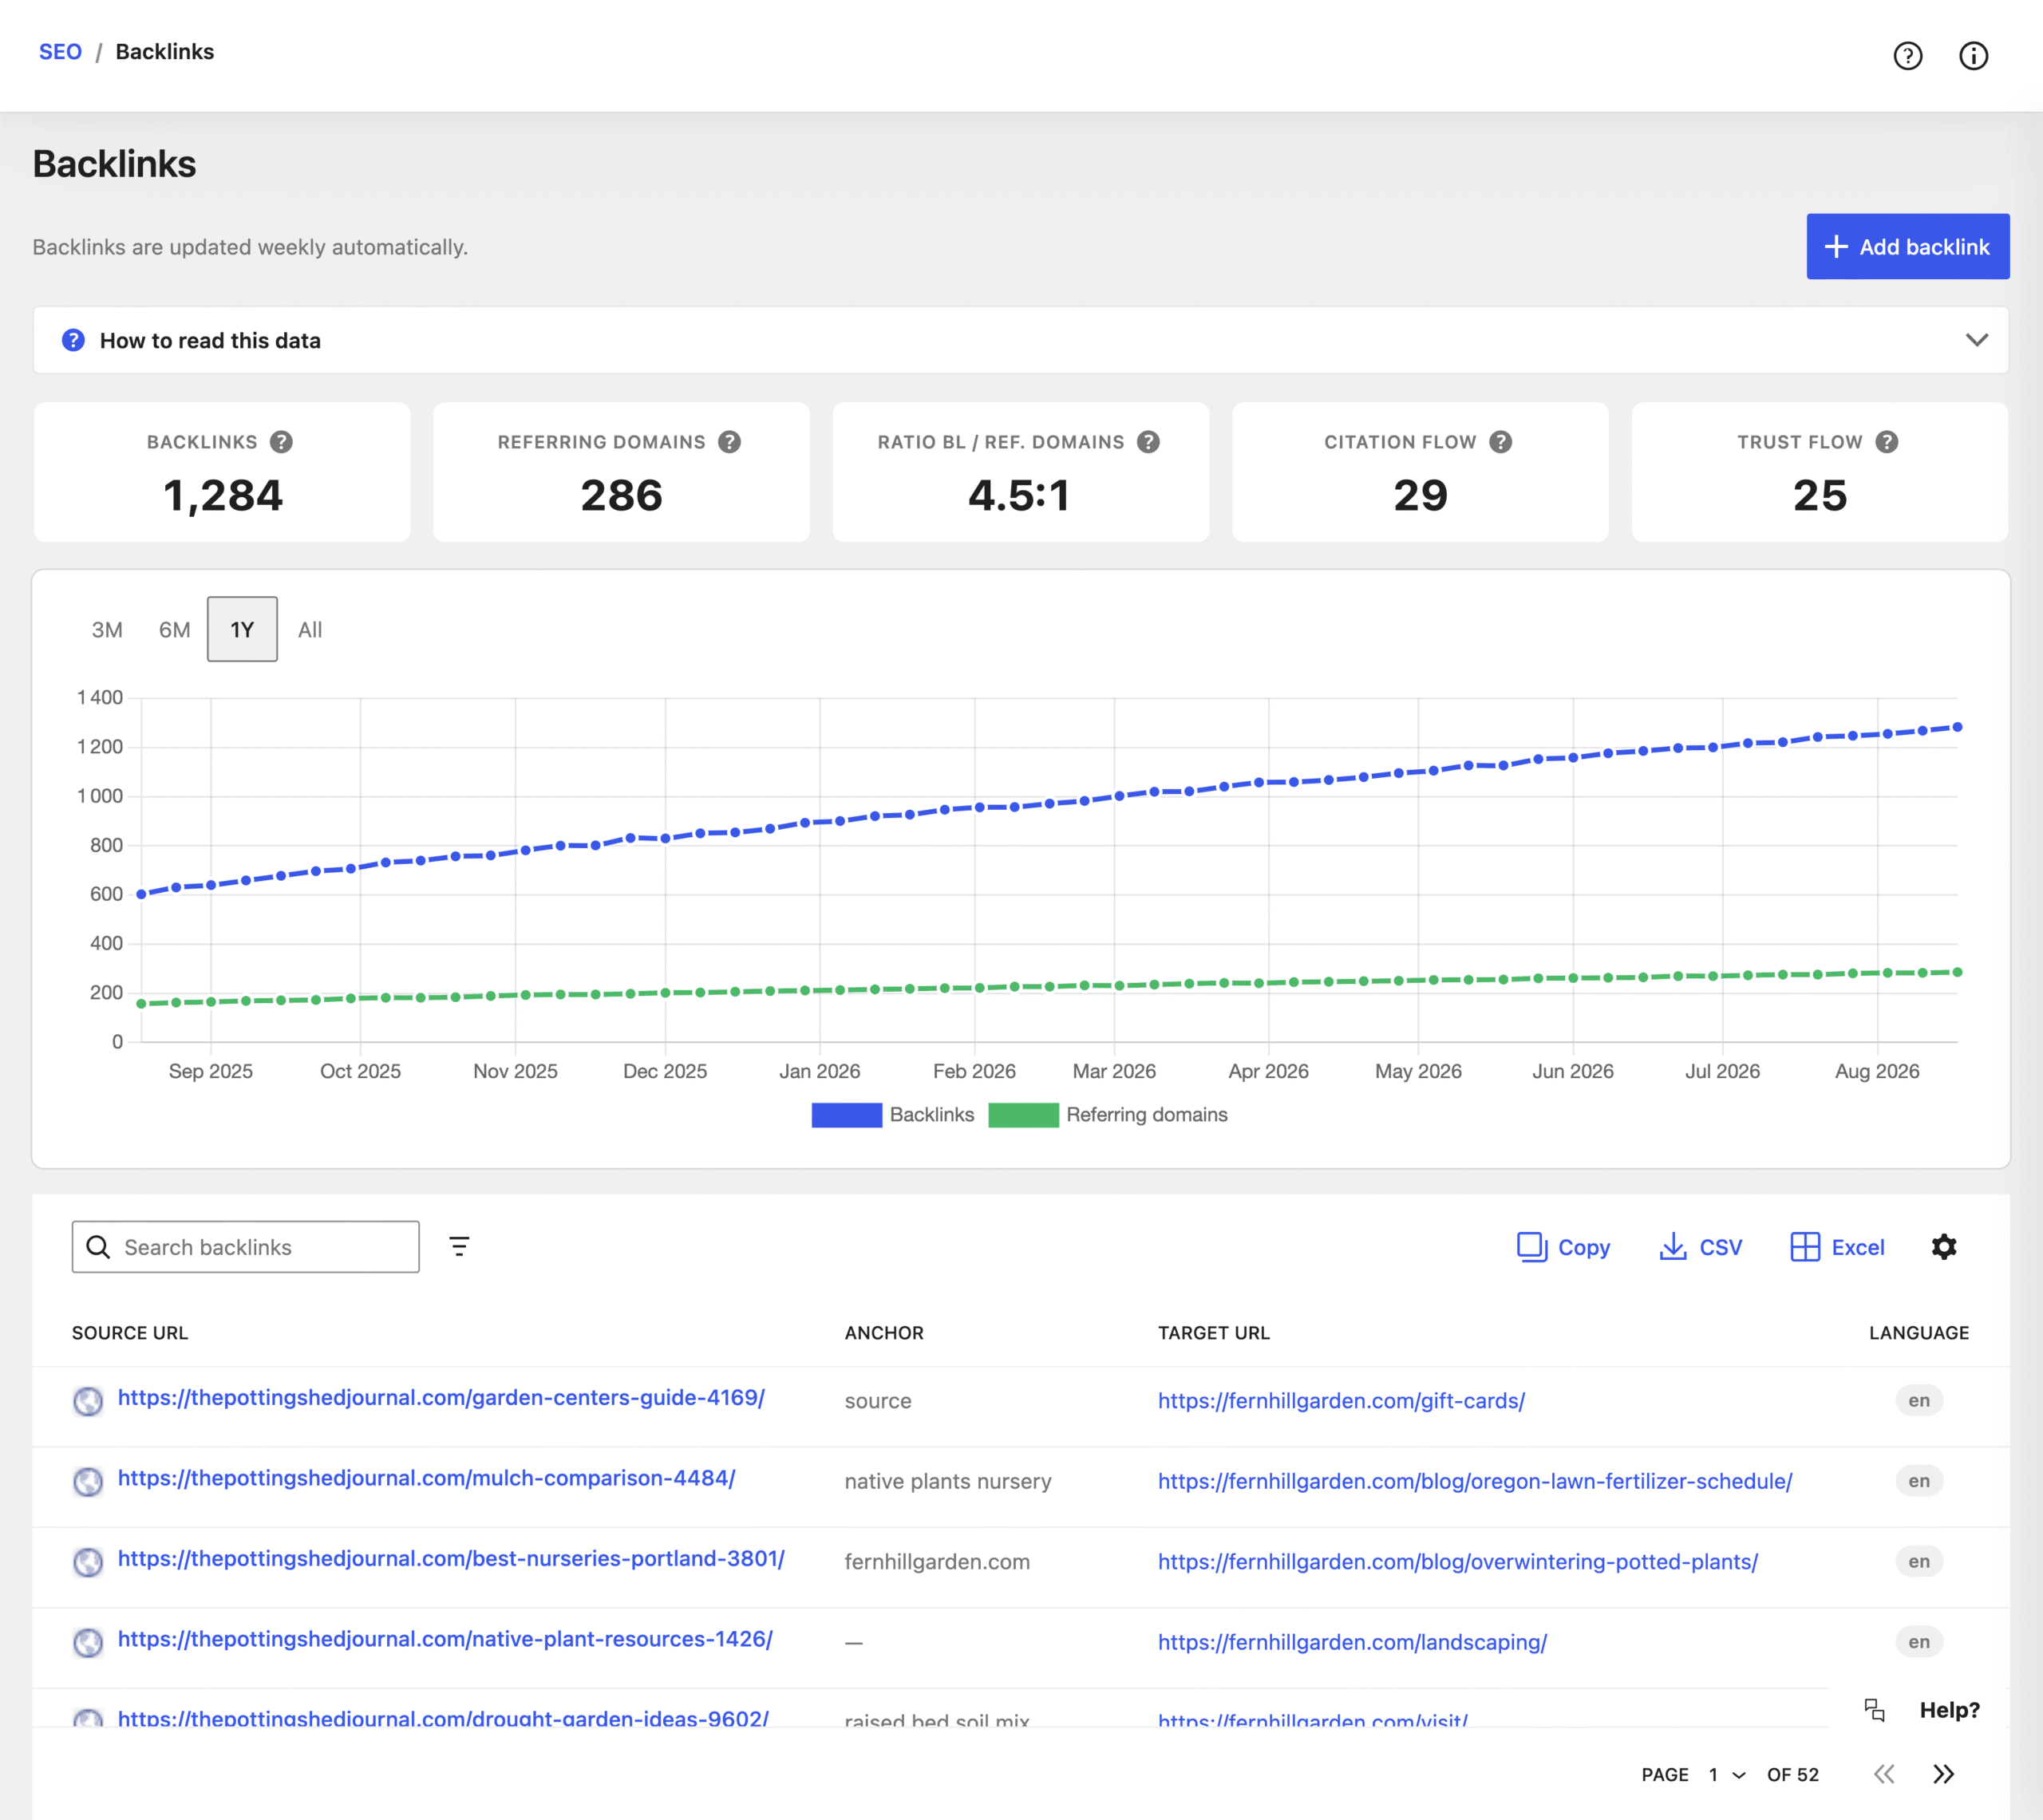The image size is (2043, 1820).
Task: Click globe icon for native-plant-resources row
Action: point(88,1642)
